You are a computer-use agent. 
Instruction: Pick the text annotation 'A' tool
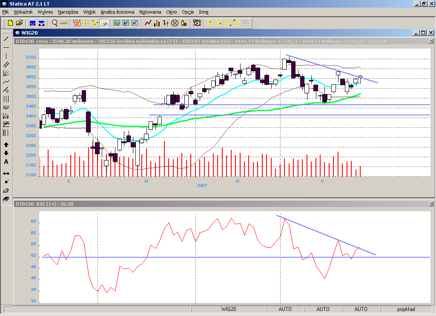(6, 161)
